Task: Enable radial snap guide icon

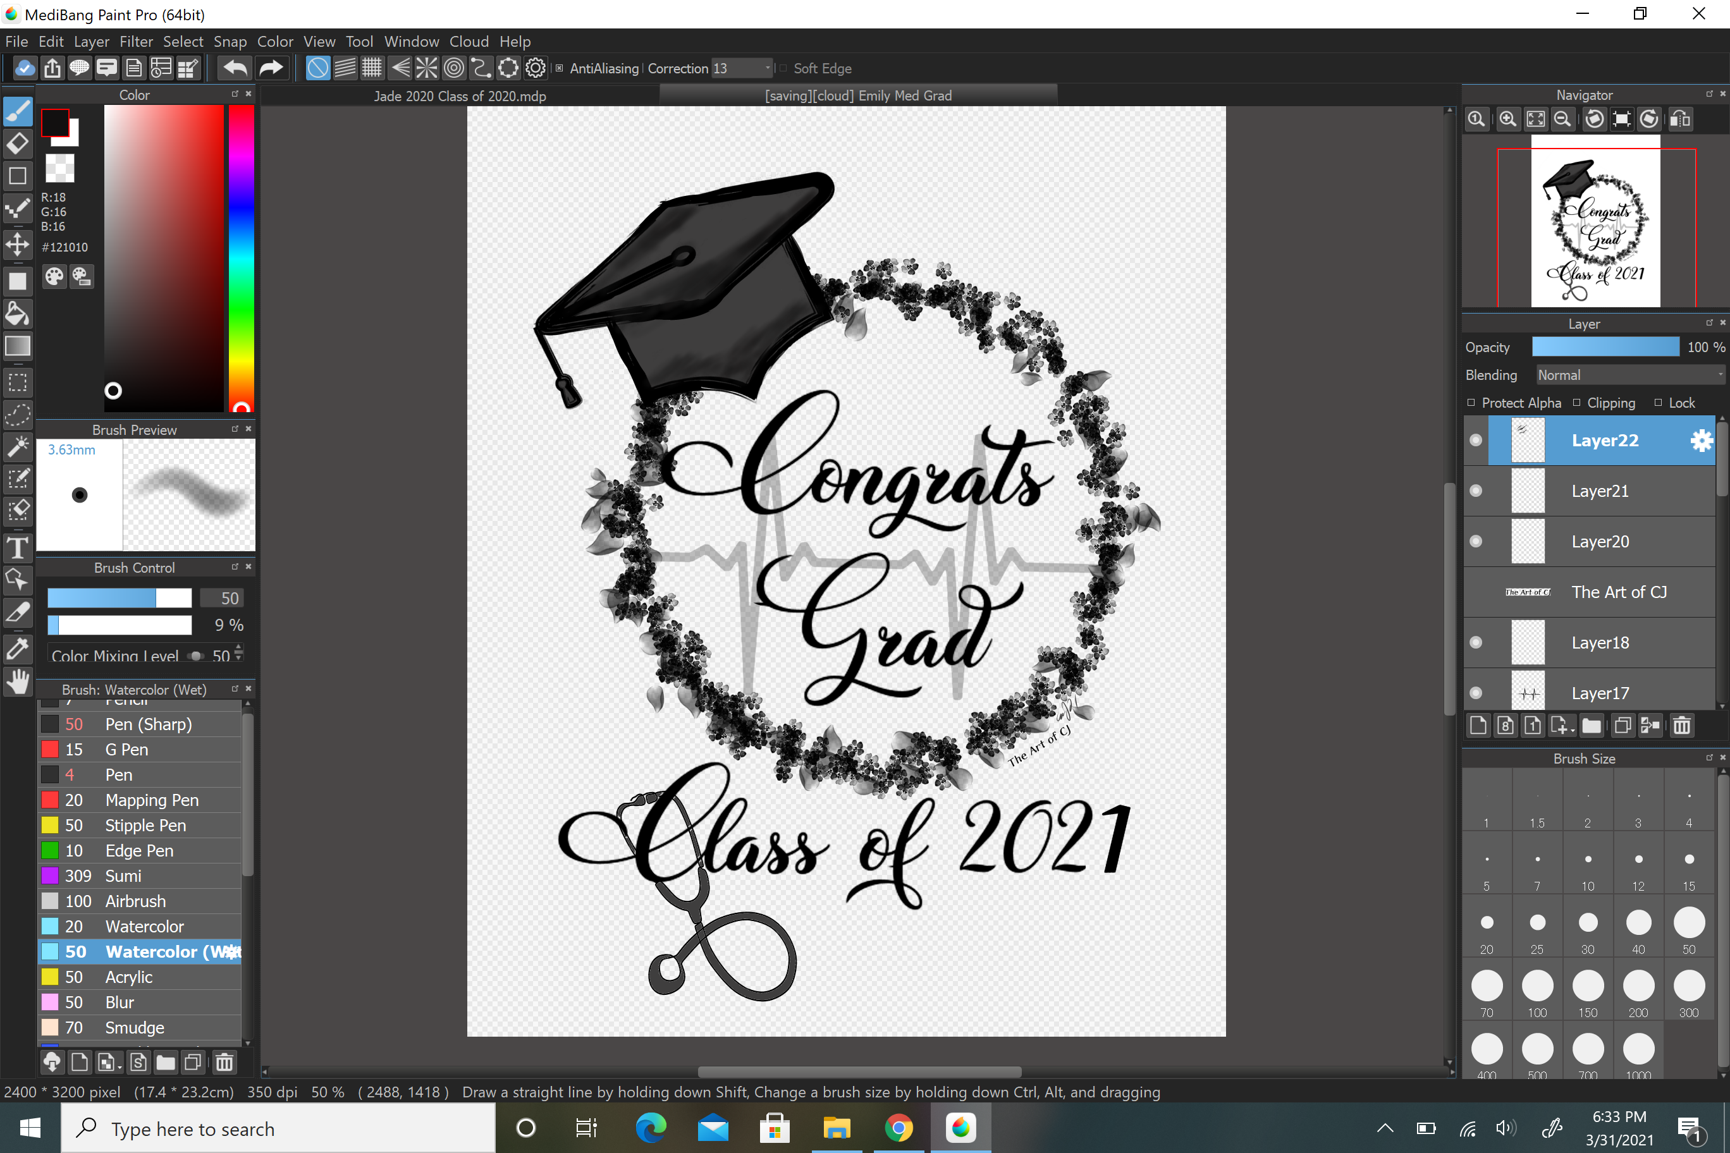Action: (x=427, y=68)
